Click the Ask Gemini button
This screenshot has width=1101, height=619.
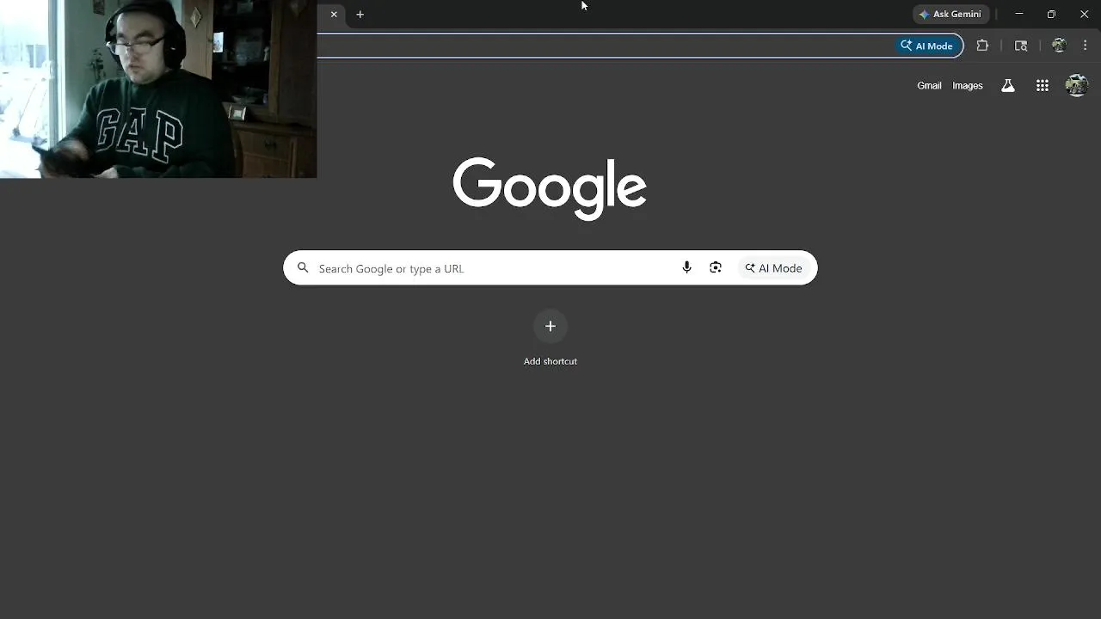pyautogui.click(x=950, y=15)
